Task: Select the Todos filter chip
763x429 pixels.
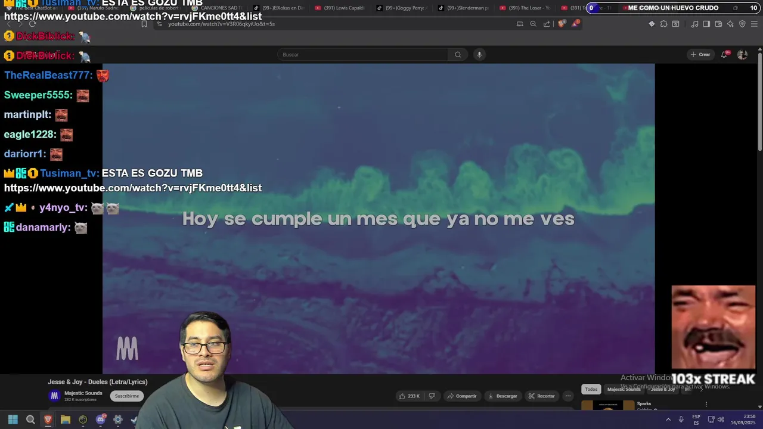Action: (591, 390)
